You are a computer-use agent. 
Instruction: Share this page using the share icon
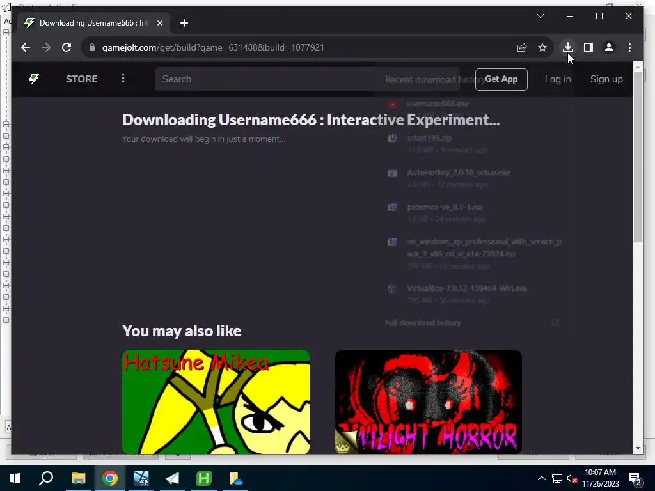pos(522,47)
